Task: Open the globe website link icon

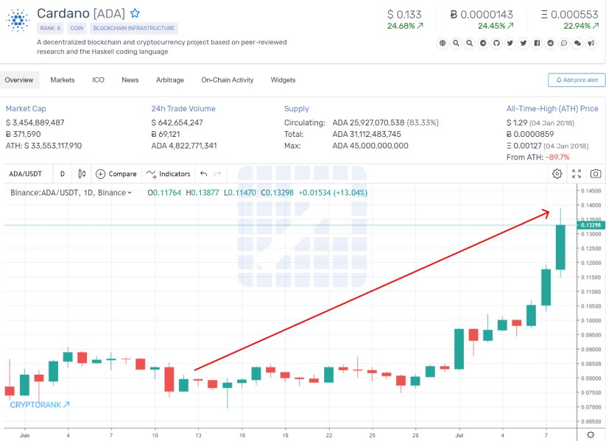Action: point(443,43)
